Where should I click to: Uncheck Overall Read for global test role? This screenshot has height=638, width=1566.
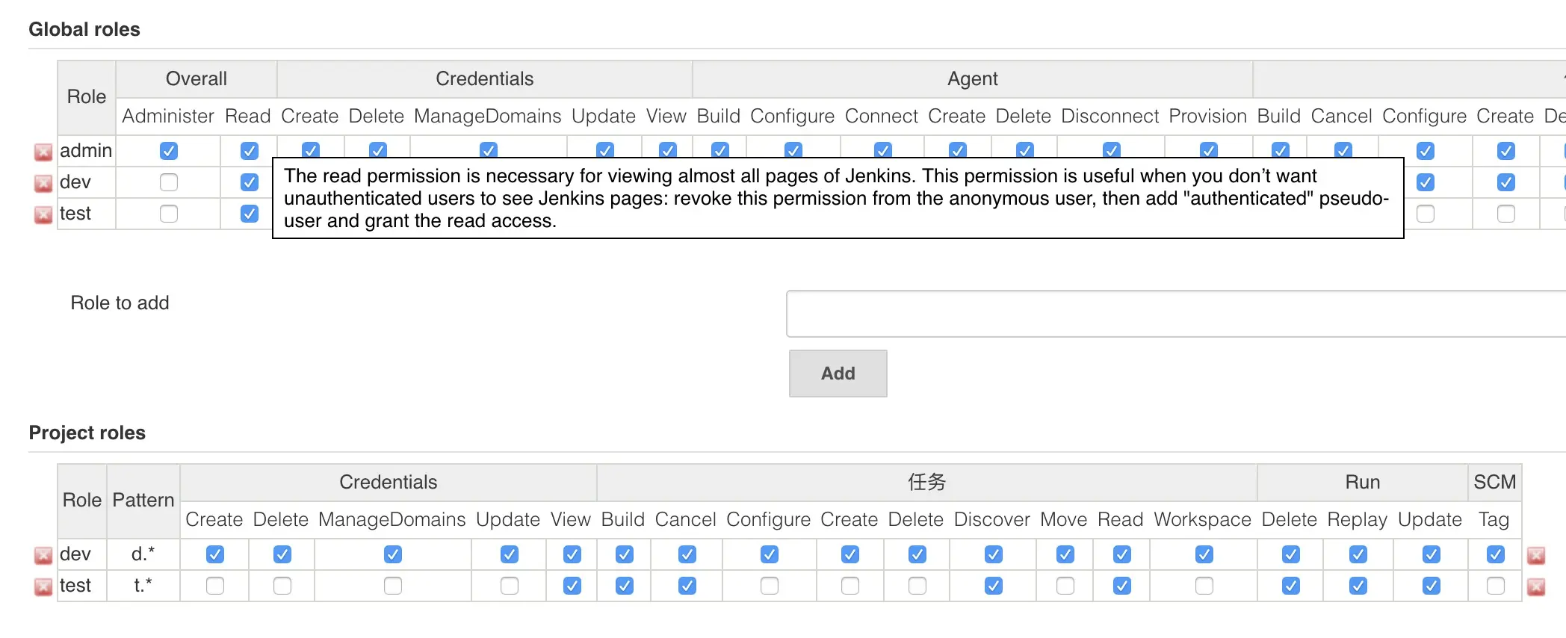click(250, 214)
